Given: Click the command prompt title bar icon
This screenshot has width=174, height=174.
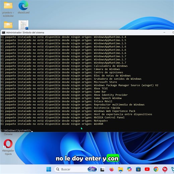Looking at the screenshot, I should point(4,32).
